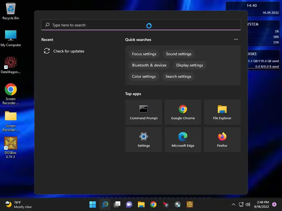Launch Google Chrome from Top apps
The height and width of the screenshot is (211, 282).
click(x=183, y=112)
